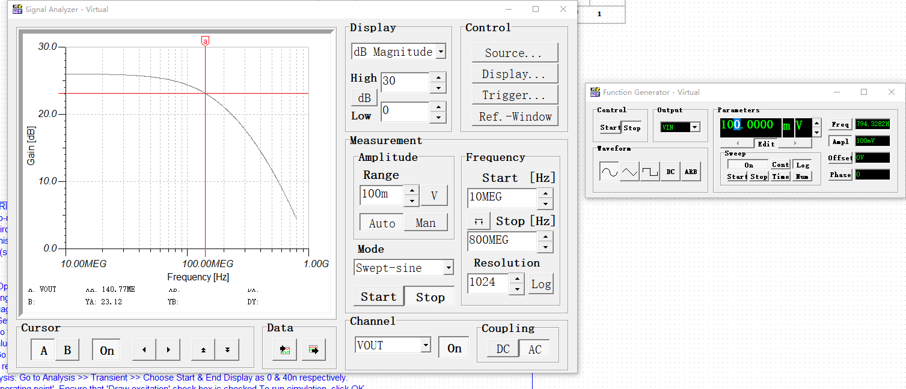Click the Resolution 1024 input field
Screen dimensions: 906x389
(x=488, y=283)
